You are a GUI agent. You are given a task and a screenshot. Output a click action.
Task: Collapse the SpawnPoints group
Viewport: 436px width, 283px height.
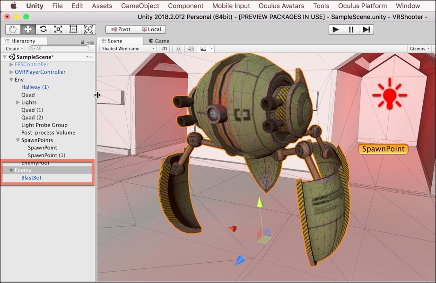point(18,140)
